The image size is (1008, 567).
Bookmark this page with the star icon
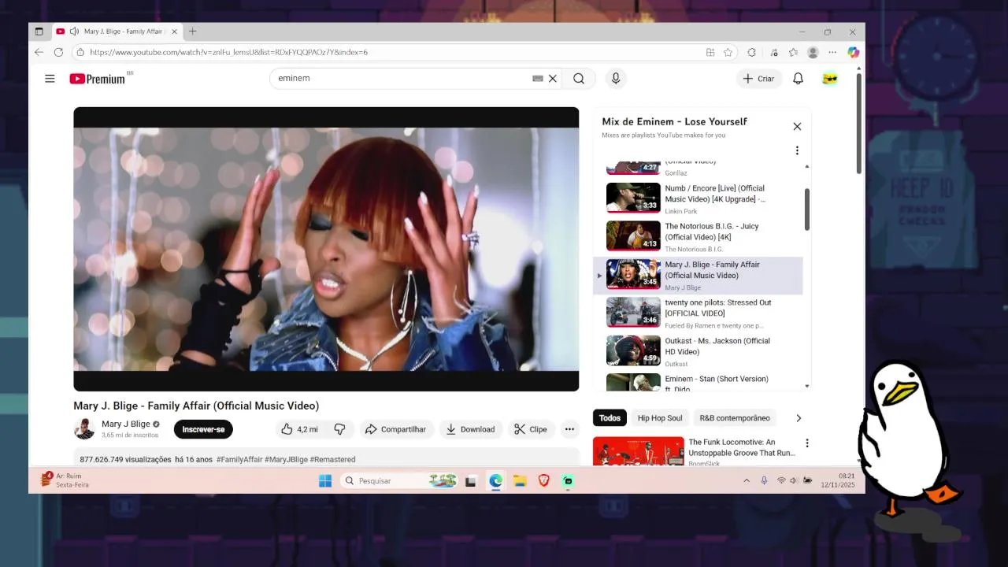coord(728,52)
